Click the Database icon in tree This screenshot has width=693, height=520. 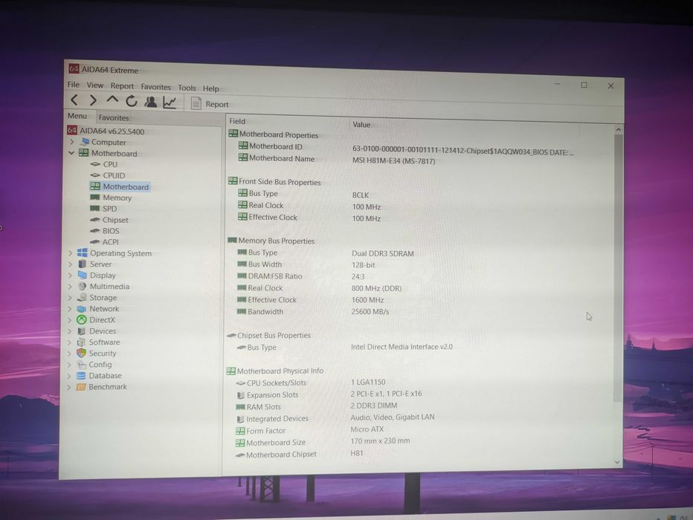click(81, 376)
